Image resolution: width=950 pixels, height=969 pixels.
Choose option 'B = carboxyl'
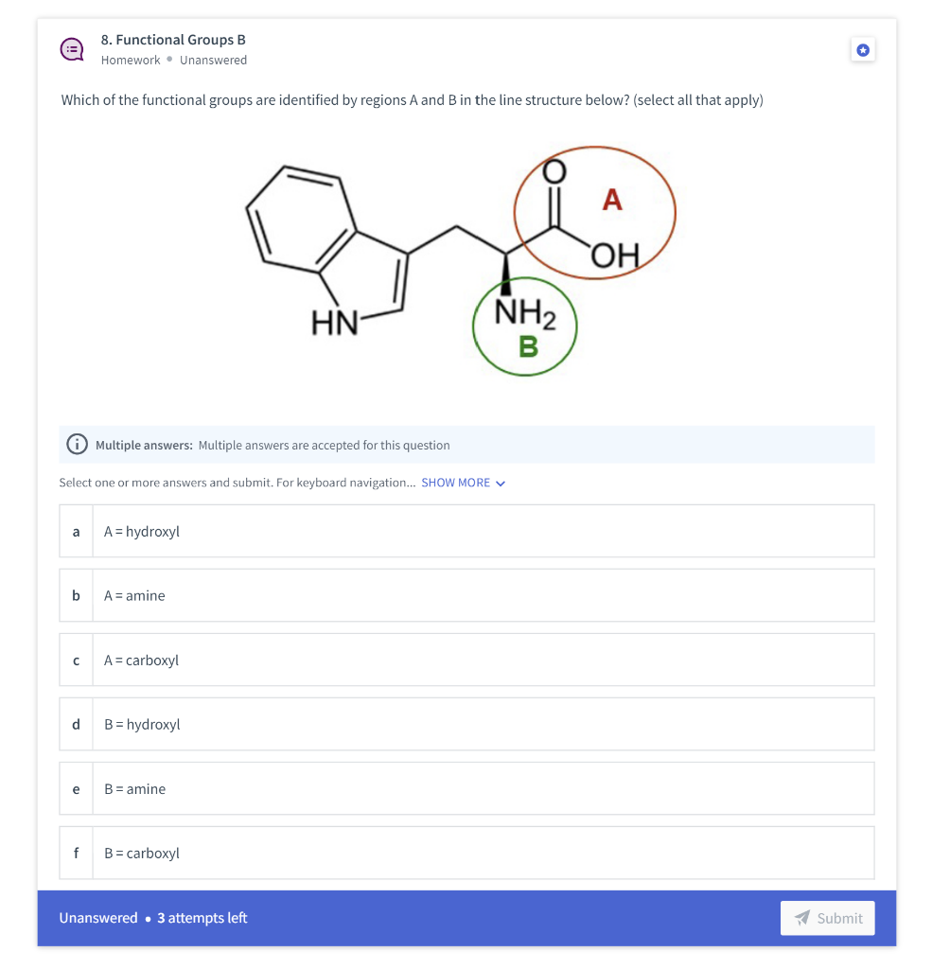pos(466,853)
